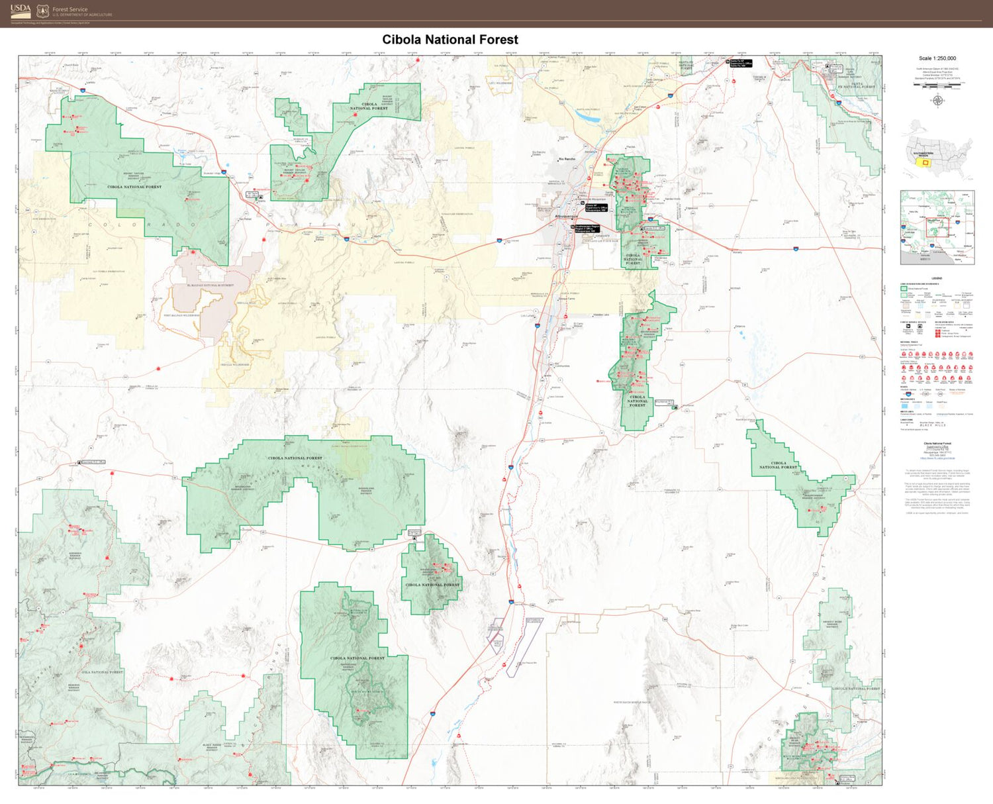
Task: Click the 'Magdalena RD Office' label
Action: coord(414,532)
